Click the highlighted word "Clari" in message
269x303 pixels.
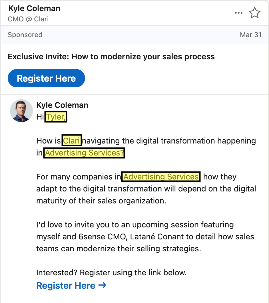pyautogui.click(x=72, y=140)
